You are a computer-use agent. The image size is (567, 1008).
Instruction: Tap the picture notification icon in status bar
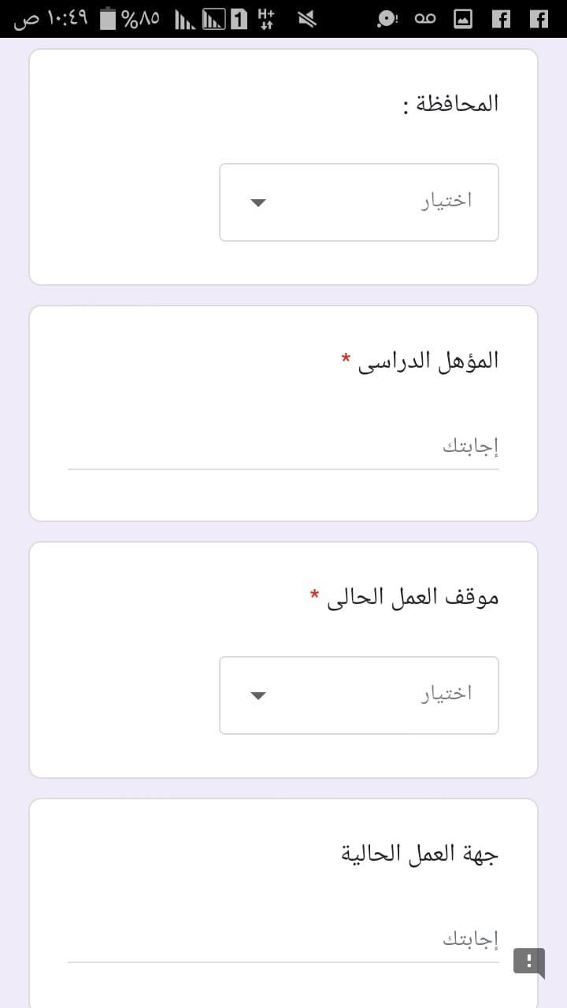(x=464, y=19)
